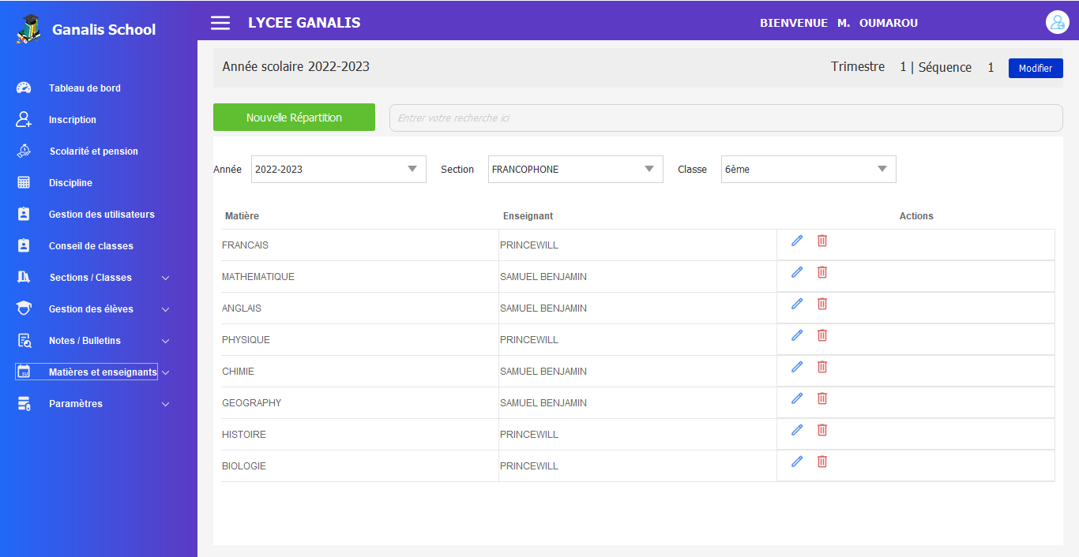Screen dimensions: 1079x557
Task: Open Conseil de classes menu item
Action: [91, 246]
